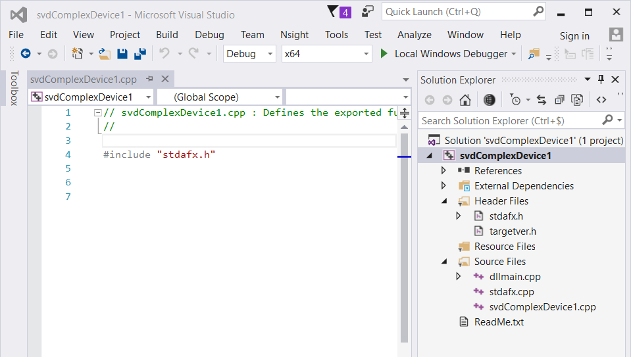
Task: Expand the External Dependencies node
Action: click(443, 185)
